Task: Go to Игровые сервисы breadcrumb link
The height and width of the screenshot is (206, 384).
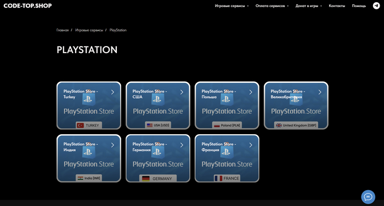Action: click(89, 30)
